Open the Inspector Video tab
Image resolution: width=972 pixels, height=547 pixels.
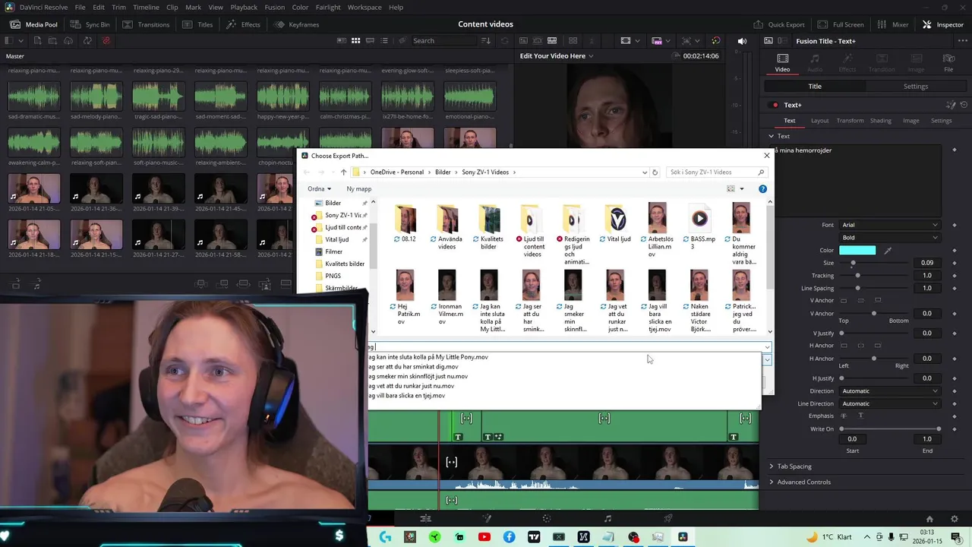point(782,62)
